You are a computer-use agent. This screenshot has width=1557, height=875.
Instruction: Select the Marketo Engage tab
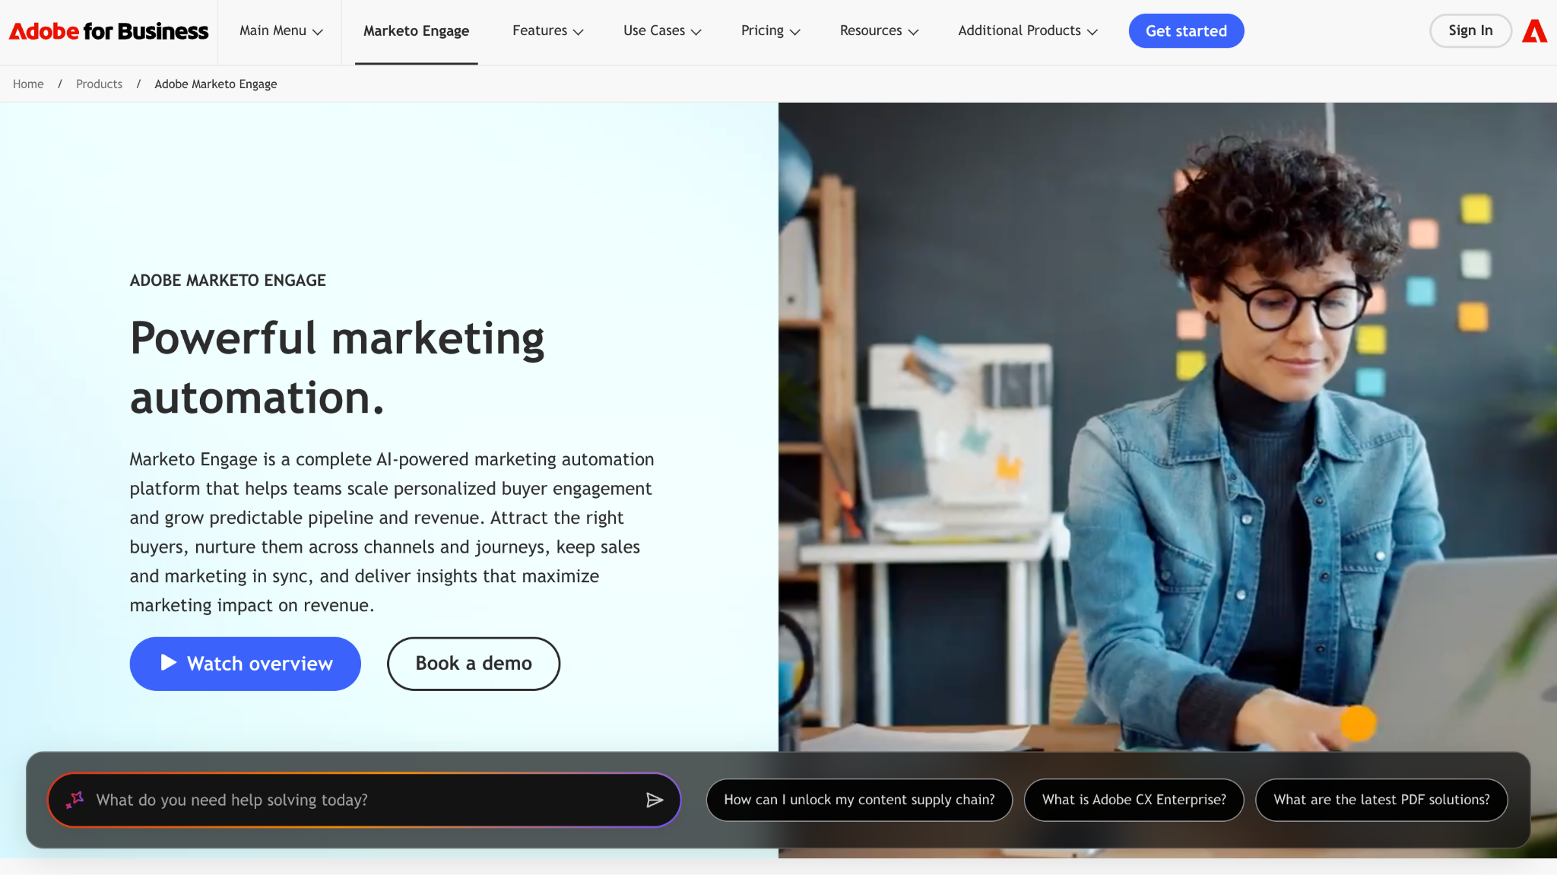(416, 31)
